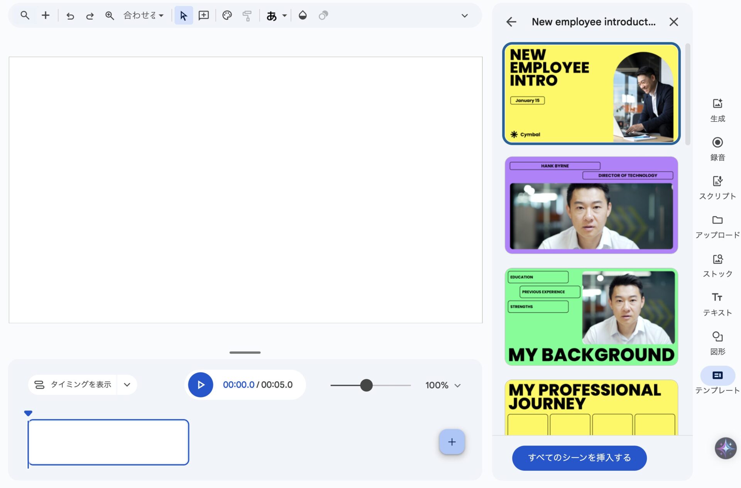Click the paint format roller icon
Viewport: 741px width, 488px height.
[x=247, y=16]
